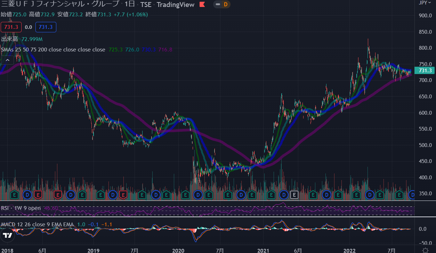This screenshot has height=253, width=436.
Task: Click the 900.0 price axis label
Action: 425,16
